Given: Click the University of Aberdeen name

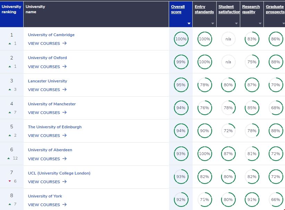Looking at the screenshot, I should click(x=50, y=150).
